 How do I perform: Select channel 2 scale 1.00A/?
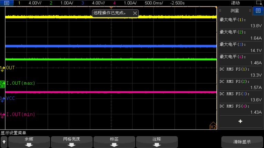[67, 3]
